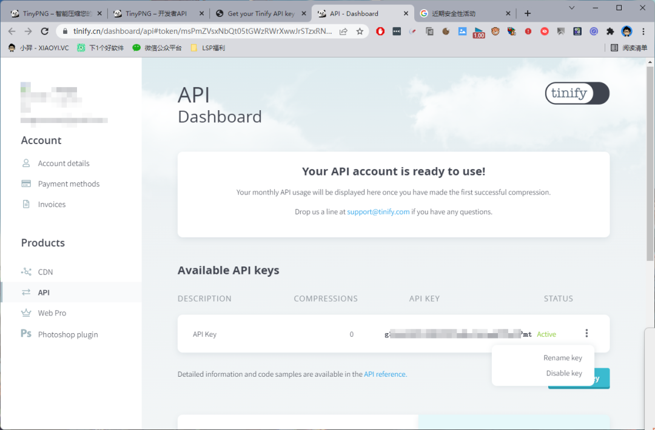655x430 pixels.
Task: Open the LSP福利 bookmark folder
Action: [x=207, y=48]
